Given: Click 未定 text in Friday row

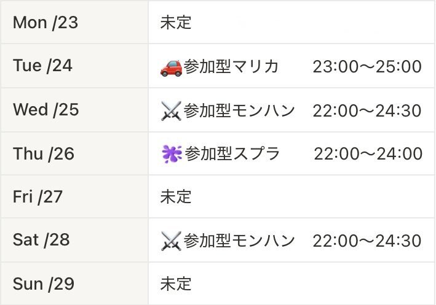Looking at the screenshot, I should click(x=176, y=197).
